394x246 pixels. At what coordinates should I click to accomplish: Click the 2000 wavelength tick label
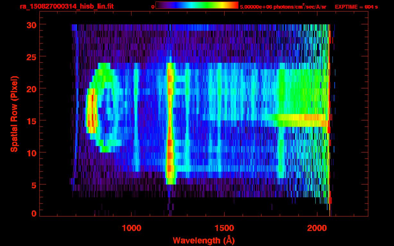coord(317,228)
